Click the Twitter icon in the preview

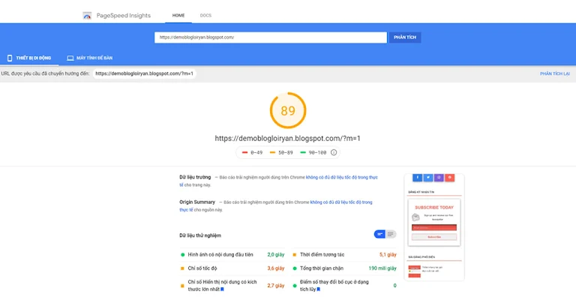[x=428, y=178]
